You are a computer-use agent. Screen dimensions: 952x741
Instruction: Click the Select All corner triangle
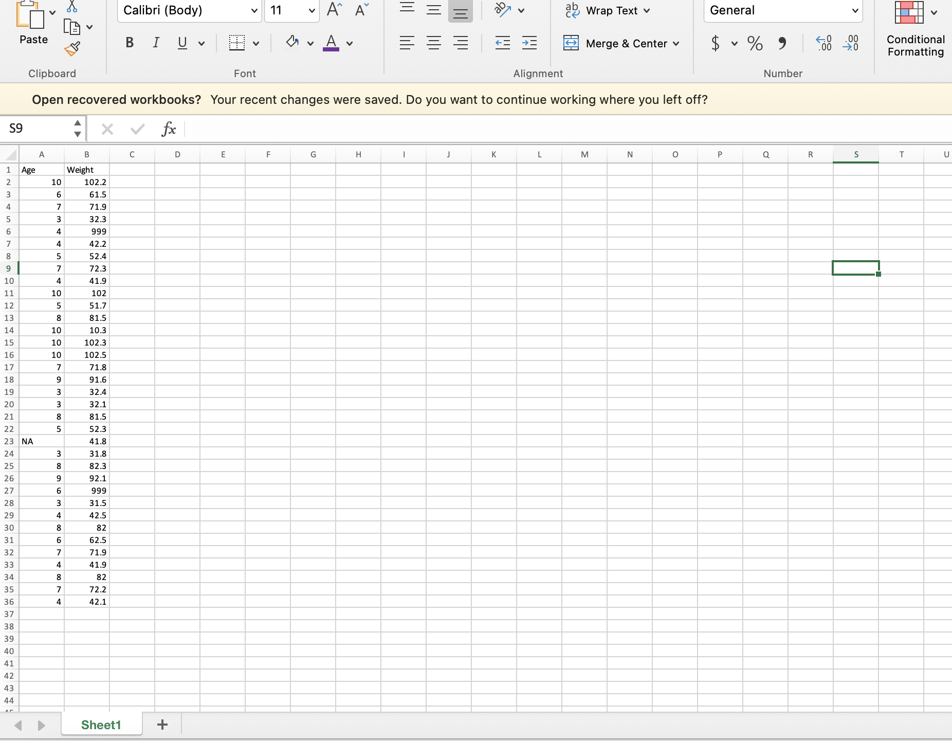[10, 154]
